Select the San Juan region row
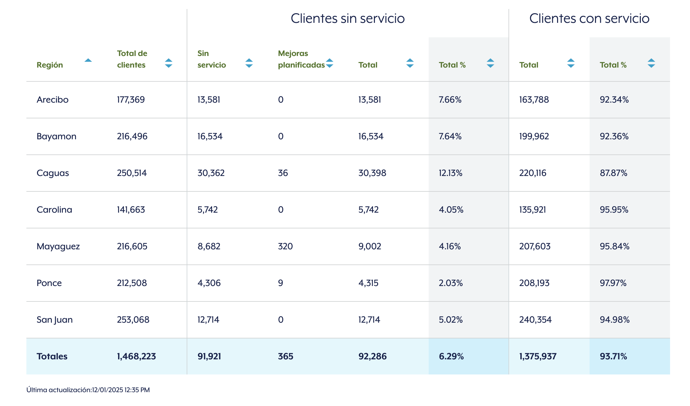The height and width of the screenshot is (406, 690). [55, 320]
